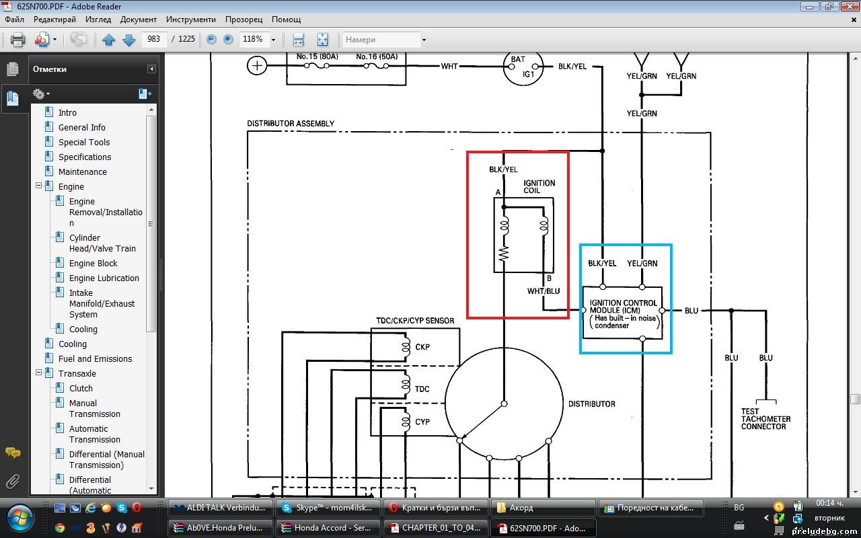
Task: Open bookmarks options gear dropdown
Action: pos(41,94)
